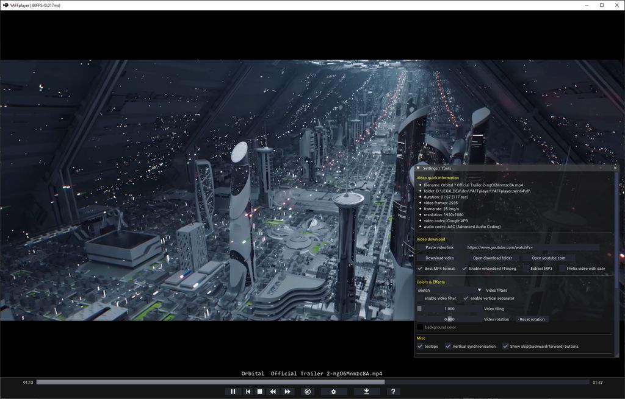Screen dimensions: 625x399
Task: Click the 'video codec: Google VP9' line
Action: tap(446, 221)
